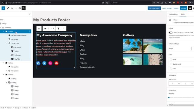Select font size M

point(179,84)
